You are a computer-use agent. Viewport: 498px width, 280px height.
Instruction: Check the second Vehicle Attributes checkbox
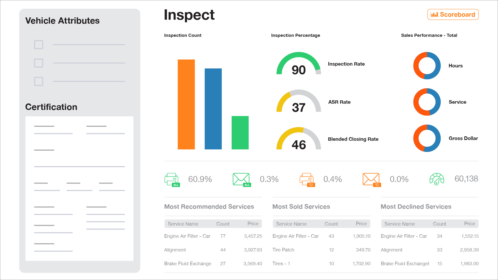click(38, 63)
